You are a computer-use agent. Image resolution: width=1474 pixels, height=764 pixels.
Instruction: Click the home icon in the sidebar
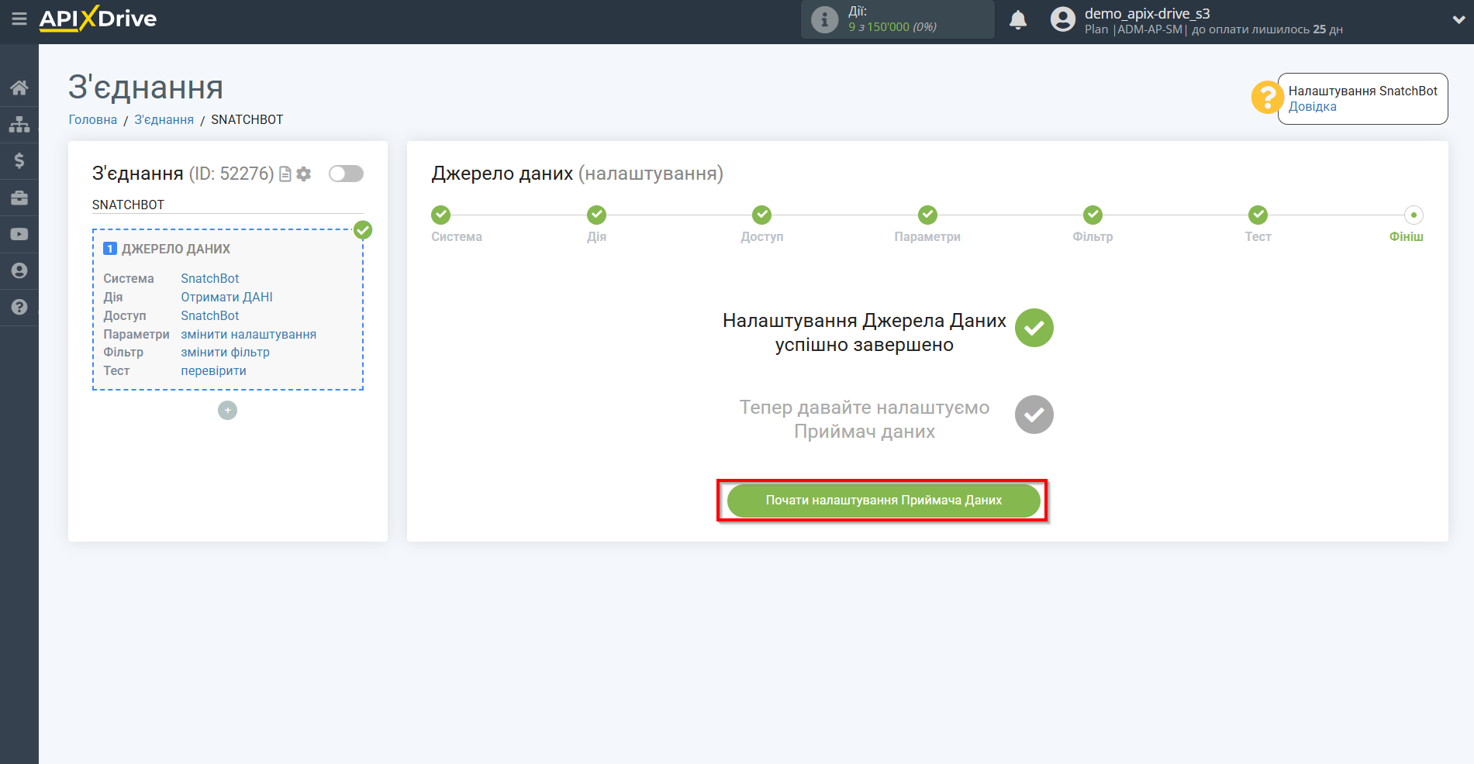click(19, 88)
